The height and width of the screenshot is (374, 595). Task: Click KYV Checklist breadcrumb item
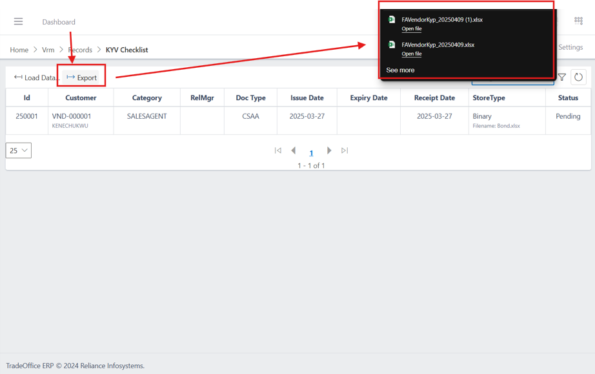click(126, 50)
